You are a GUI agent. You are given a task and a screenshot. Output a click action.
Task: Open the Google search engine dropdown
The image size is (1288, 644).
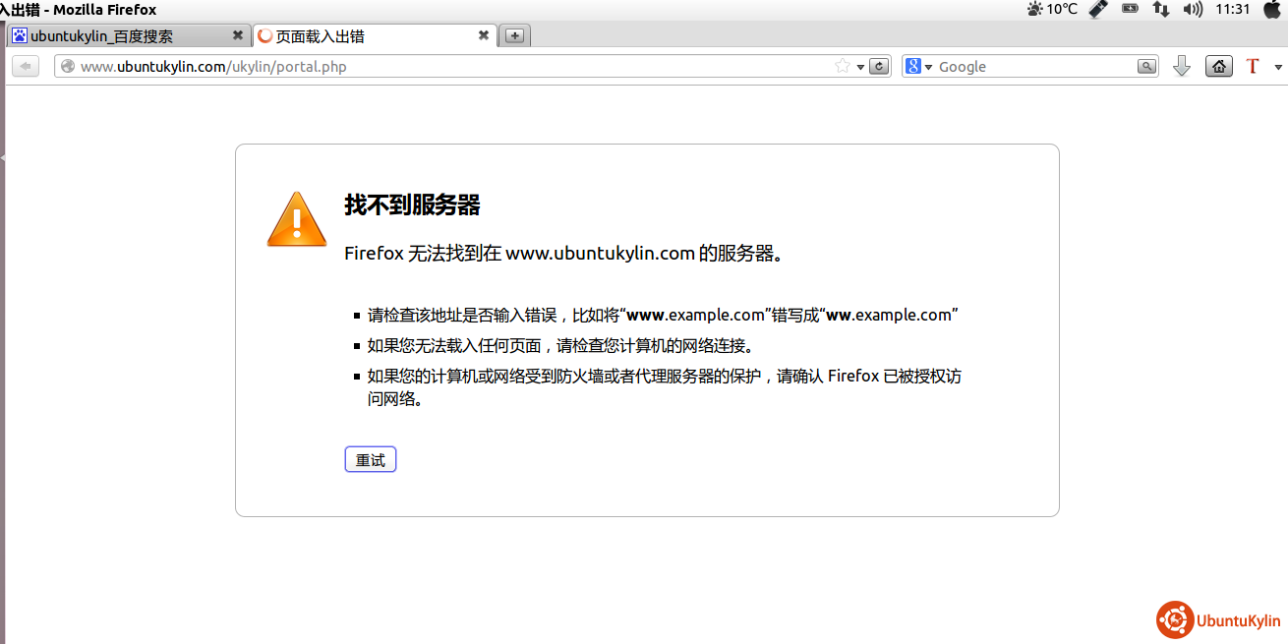pos(918,67)
